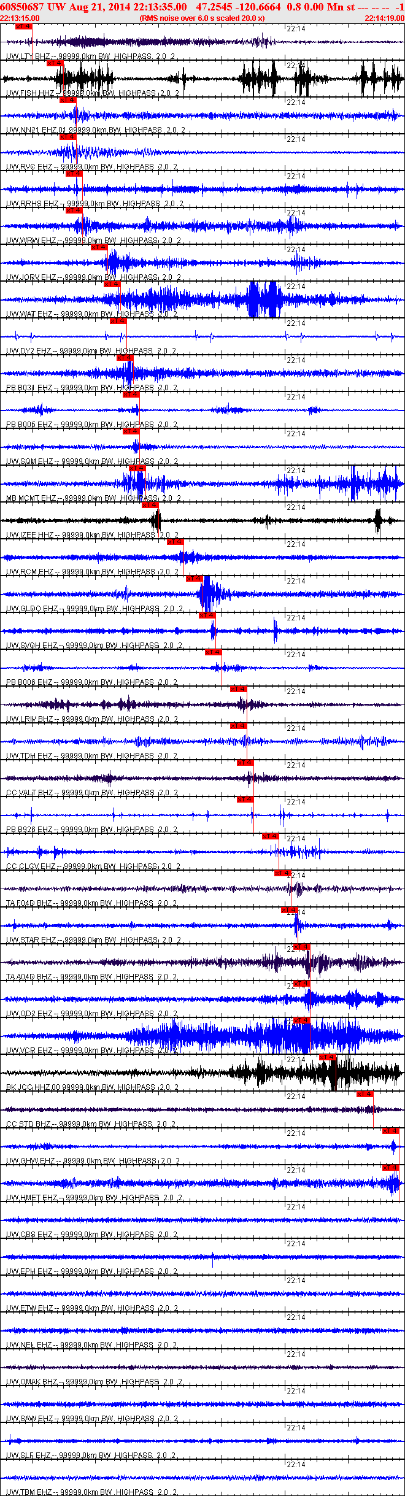The height and width of the screenshot is (1496, 405).
Task: Select the CC VALT BHZ station label
Action: (92, 793)
